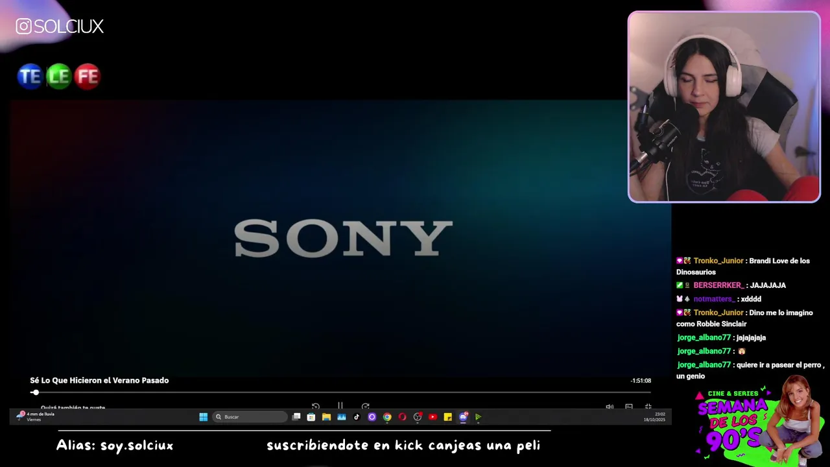
Task: Exit fullscreen mode in video player
Action: pyautogui.click(x=648, y=407)
